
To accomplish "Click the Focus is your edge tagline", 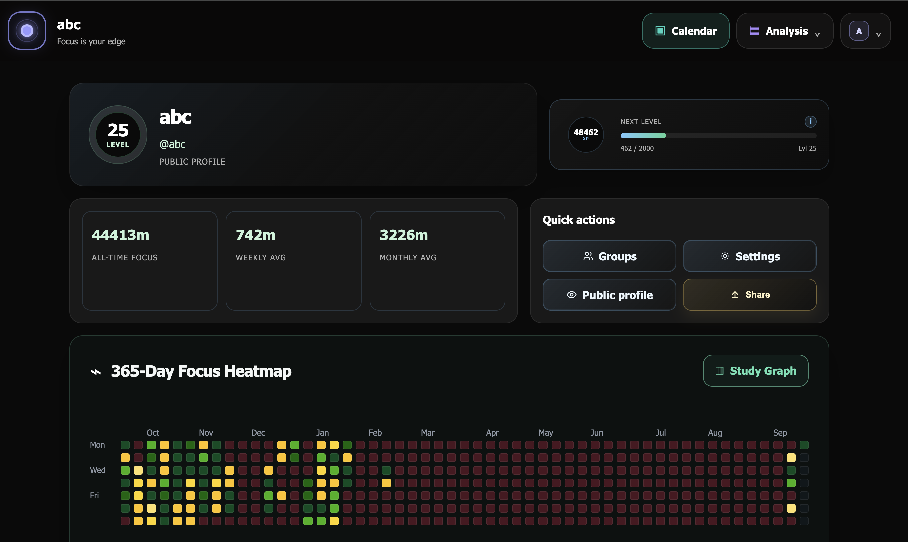I will tap(91, 41).
